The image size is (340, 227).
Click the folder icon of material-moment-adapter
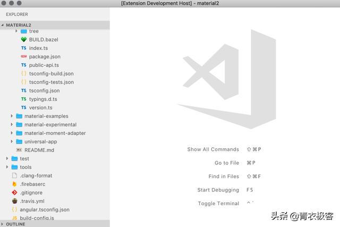[19, 133]
